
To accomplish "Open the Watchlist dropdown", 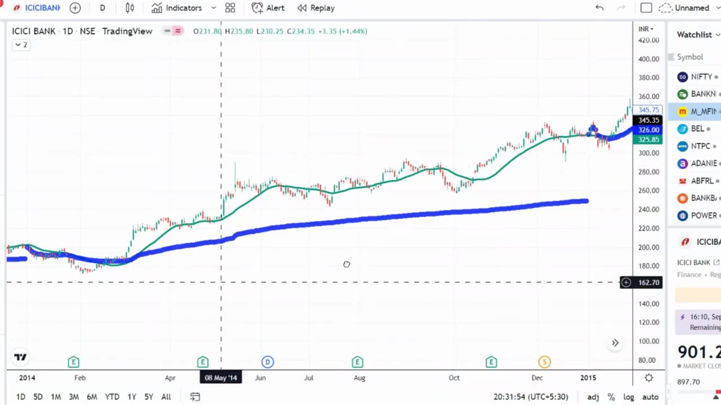I will pyautogui.click(x=698, y=34).
